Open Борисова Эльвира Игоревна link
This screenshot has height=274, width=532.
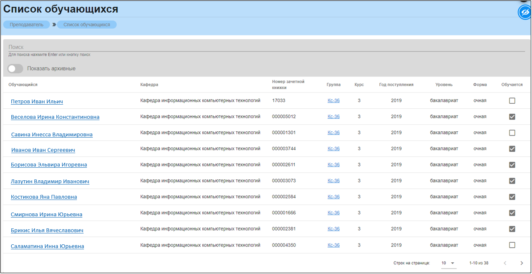pos(49,165)
